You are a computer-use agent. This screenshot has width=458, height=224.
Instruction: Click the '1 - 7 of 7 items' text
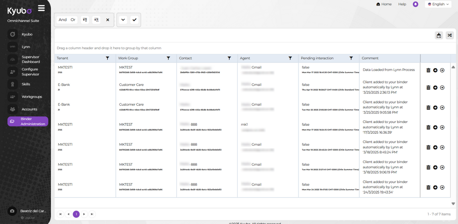tap(439, 214)
